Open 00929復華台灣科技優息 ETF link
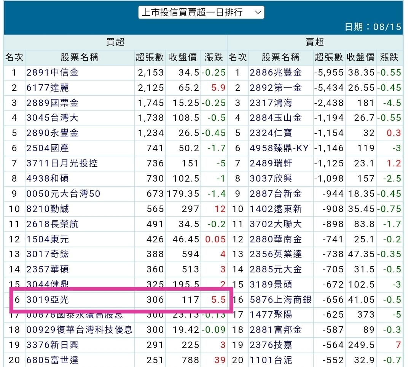This screenshot has height=367, width=411. pyautogui.click(x=80, y=330)
